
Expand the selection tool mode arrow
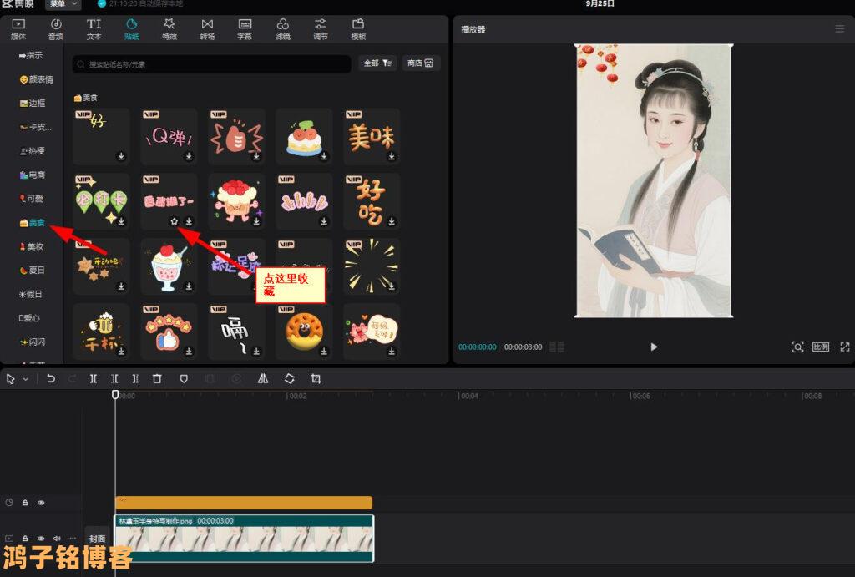click(x=26, y=379)
